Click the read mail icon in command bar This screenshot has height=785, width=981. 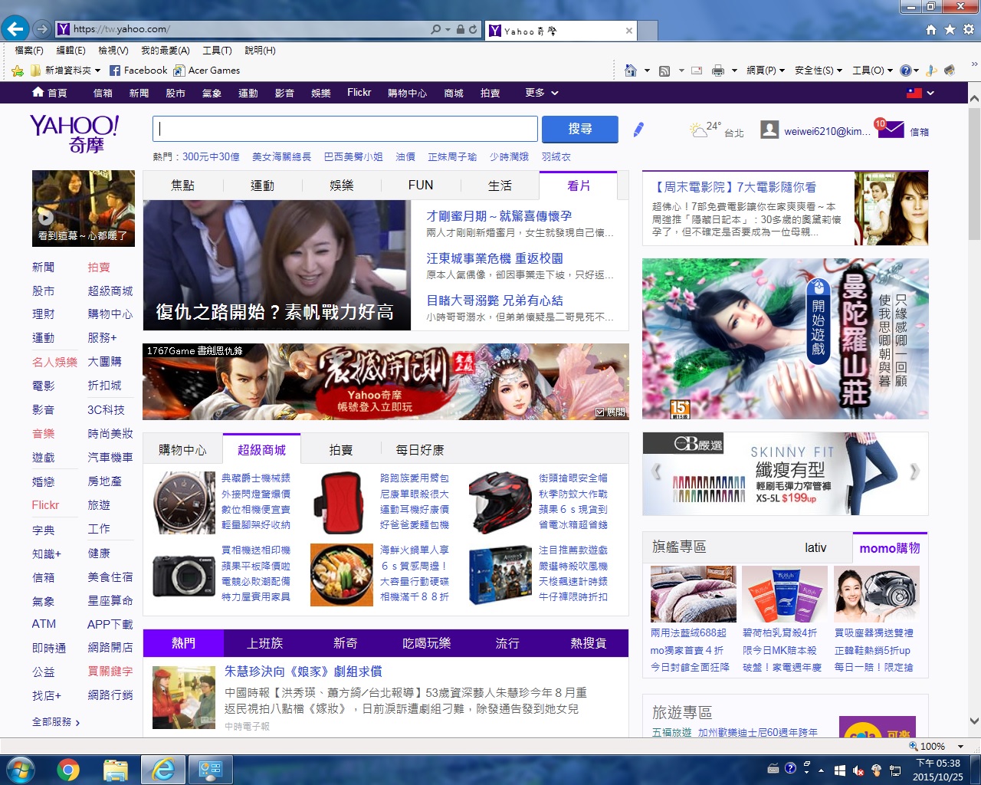point(697,71)
